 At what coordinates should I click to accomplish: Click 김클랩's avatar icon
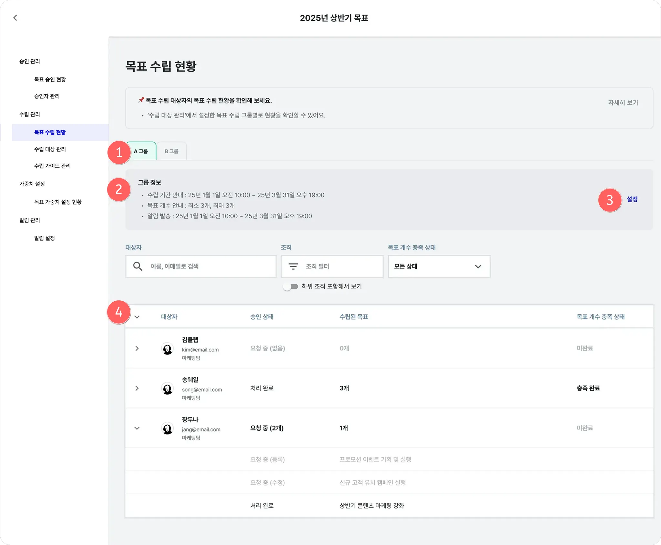tap(168, 349)
